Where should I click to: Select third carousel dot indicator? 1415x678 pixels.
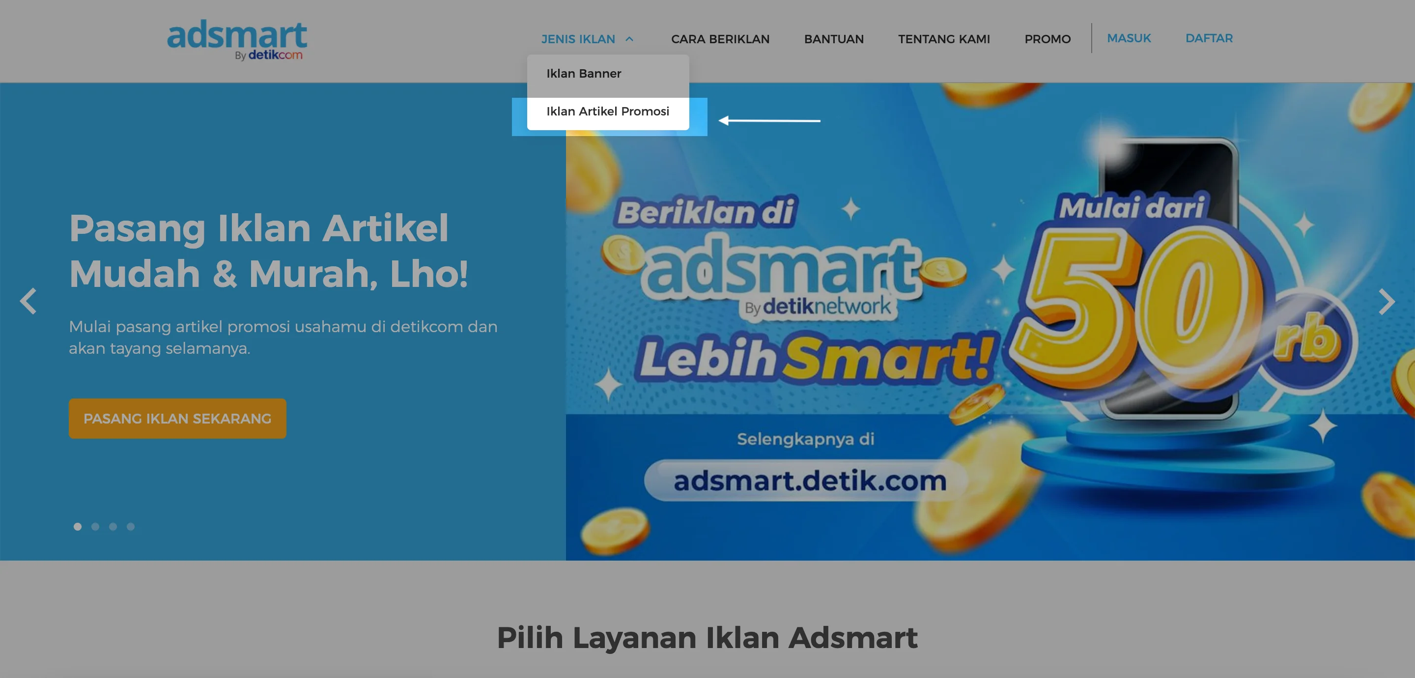coord(113,526)
